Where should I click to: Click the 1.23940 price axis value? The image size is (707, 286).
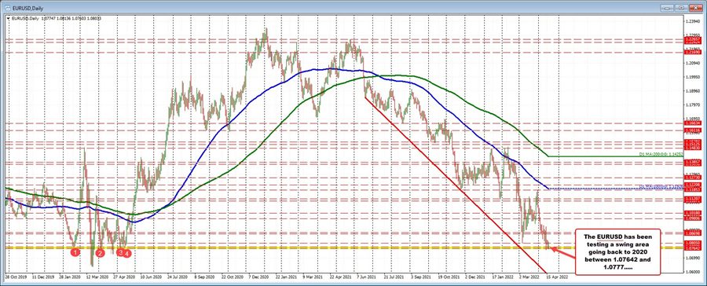693,21
